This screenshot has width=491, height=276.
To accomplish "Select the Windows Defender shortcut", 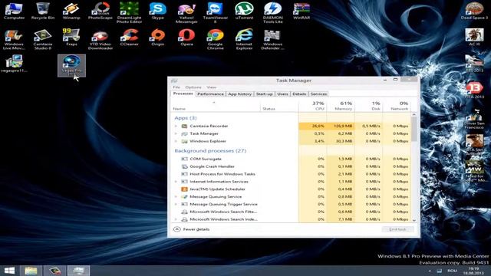I will [273, 39].
